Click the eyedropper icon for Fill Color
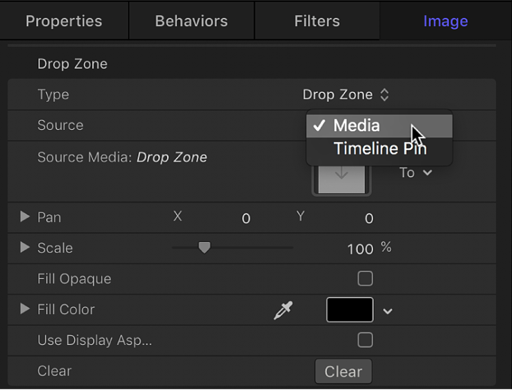The height and width of the screenshot is (391, 512). coord(282,311)
